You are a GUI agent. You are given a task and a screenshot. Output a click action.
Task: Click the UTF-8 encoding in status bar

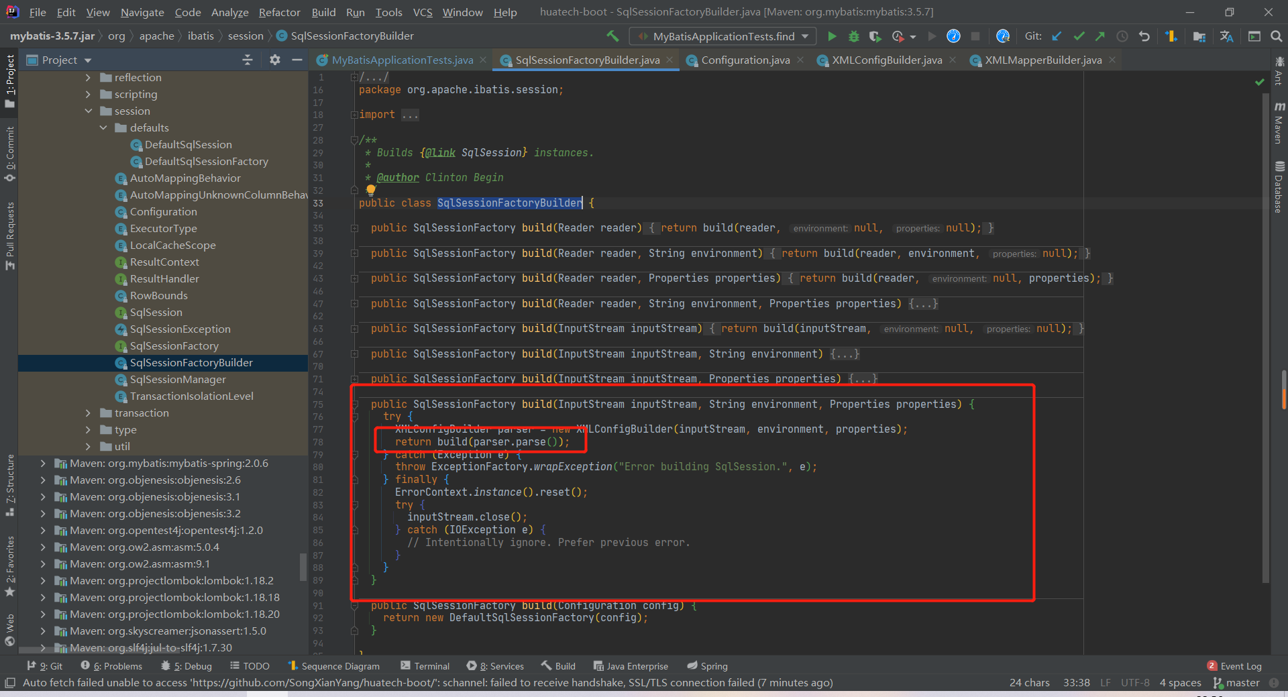(1135, 683)
